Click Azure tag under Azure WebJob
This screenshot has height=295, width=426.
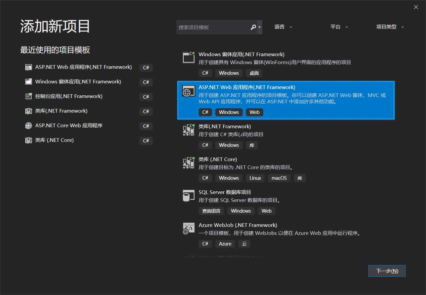[x=225, y=244]
